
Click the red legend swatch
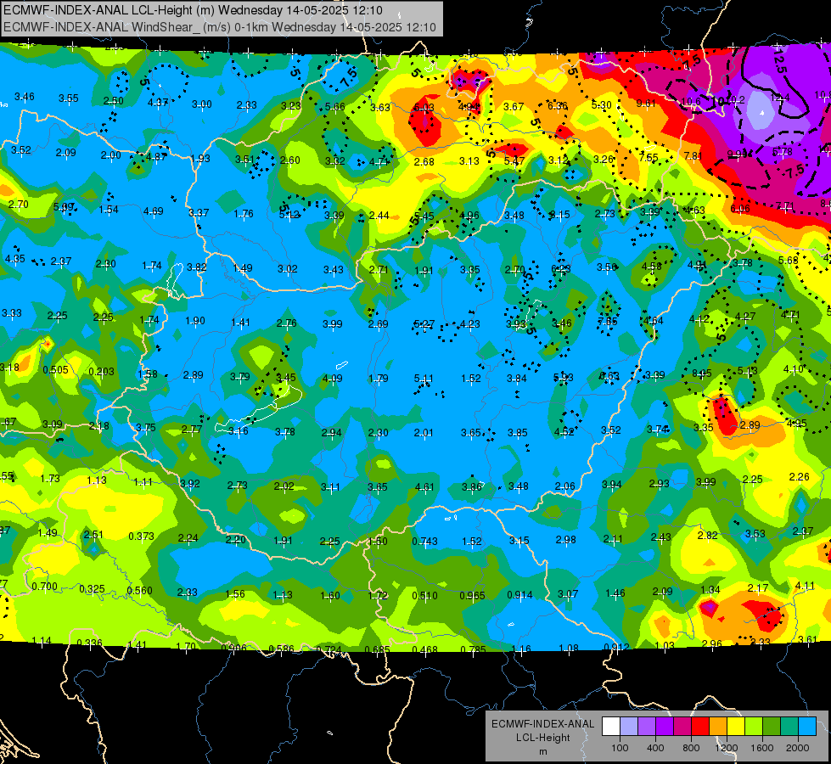tap(700, 727)
